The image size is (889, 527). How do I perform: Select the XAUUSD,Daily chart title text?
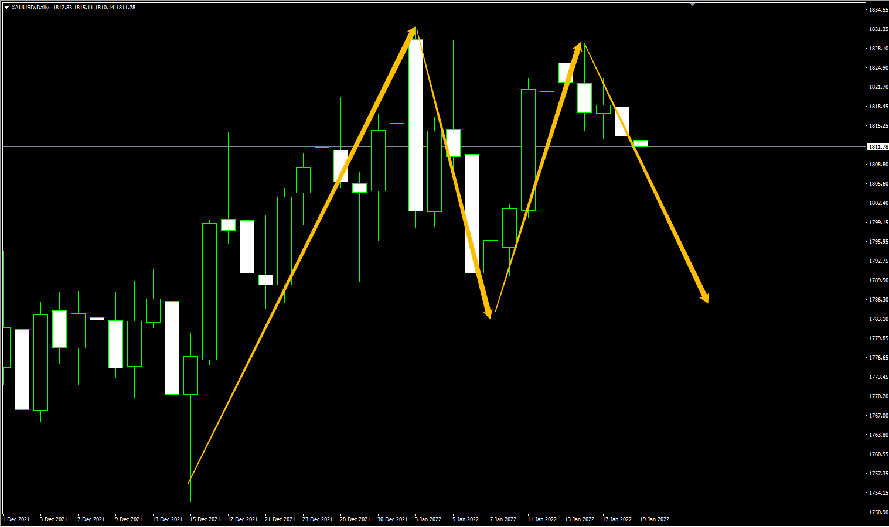click(x=30, y=8)
